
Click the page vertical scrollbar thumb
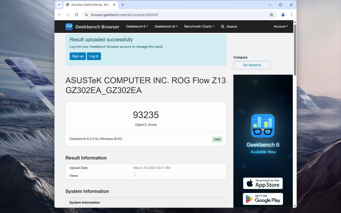coord(295,50)
